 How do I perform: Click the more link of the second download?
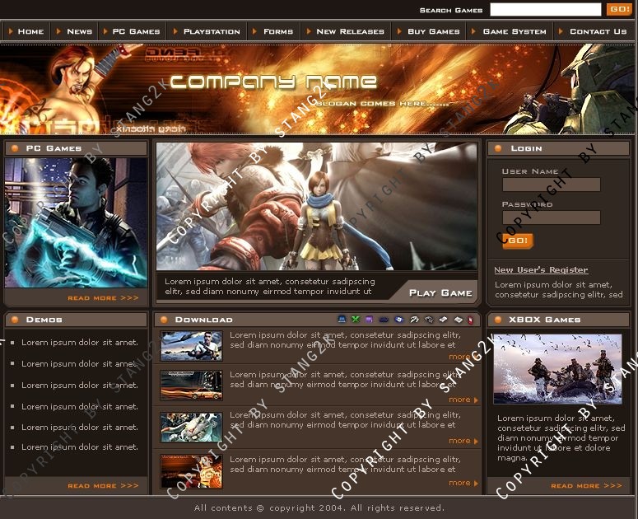[463, 400]
